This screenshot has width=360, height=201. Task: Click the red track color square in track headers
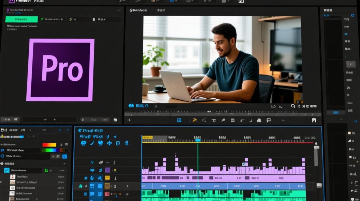point(107,194)
